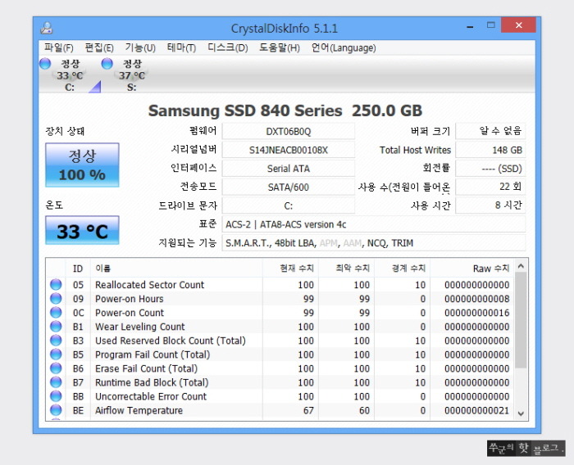Screen dimensions: 574x465
Task: Click status orb for Wear Leveling Count
Action: (56, 326)
